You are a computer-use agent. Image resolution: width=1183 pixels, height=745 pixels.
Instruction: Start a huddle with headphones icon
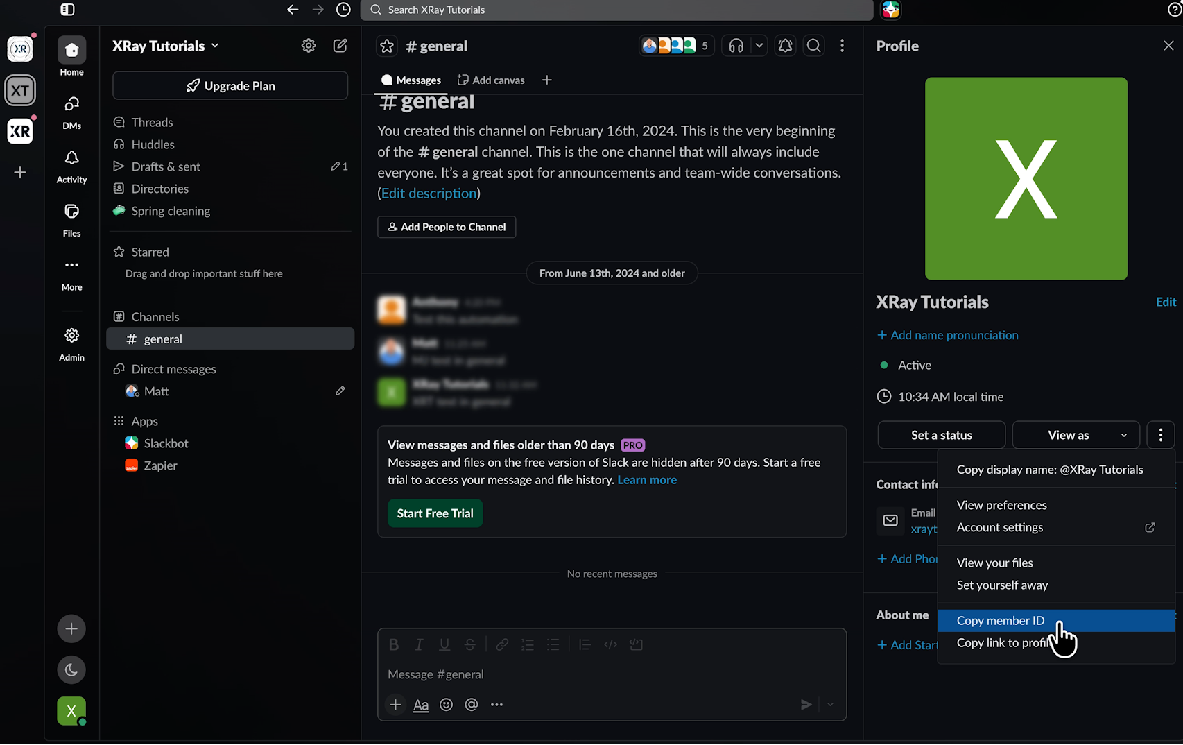(736, 46)
